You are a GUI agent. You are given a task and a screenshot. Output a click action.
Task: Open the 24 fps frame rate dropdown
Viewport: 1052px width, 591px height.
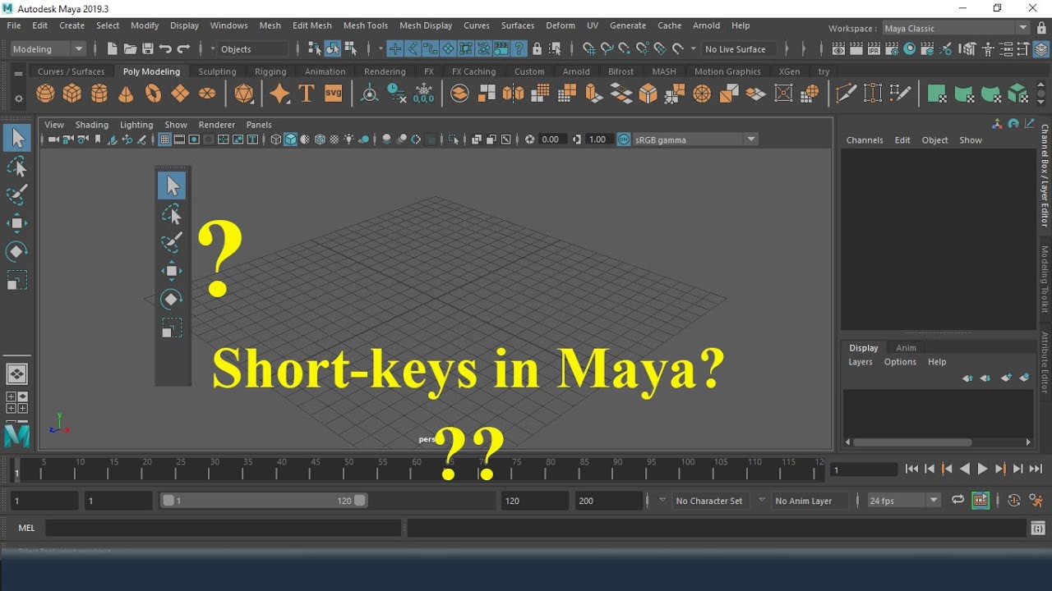pos(904,501)
